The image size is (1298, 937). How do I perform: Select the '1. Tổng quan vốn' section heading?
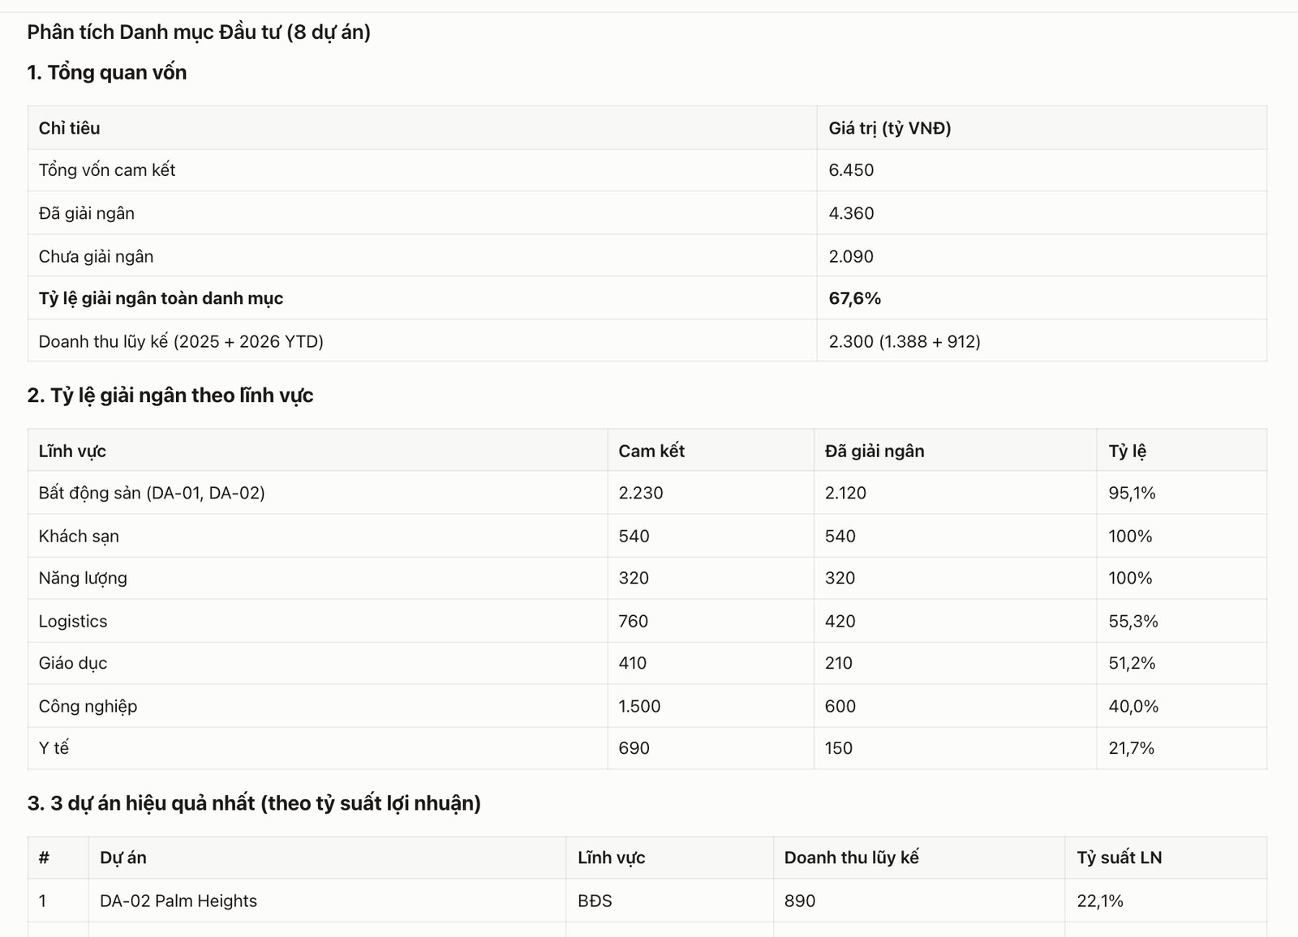(107, 73)
